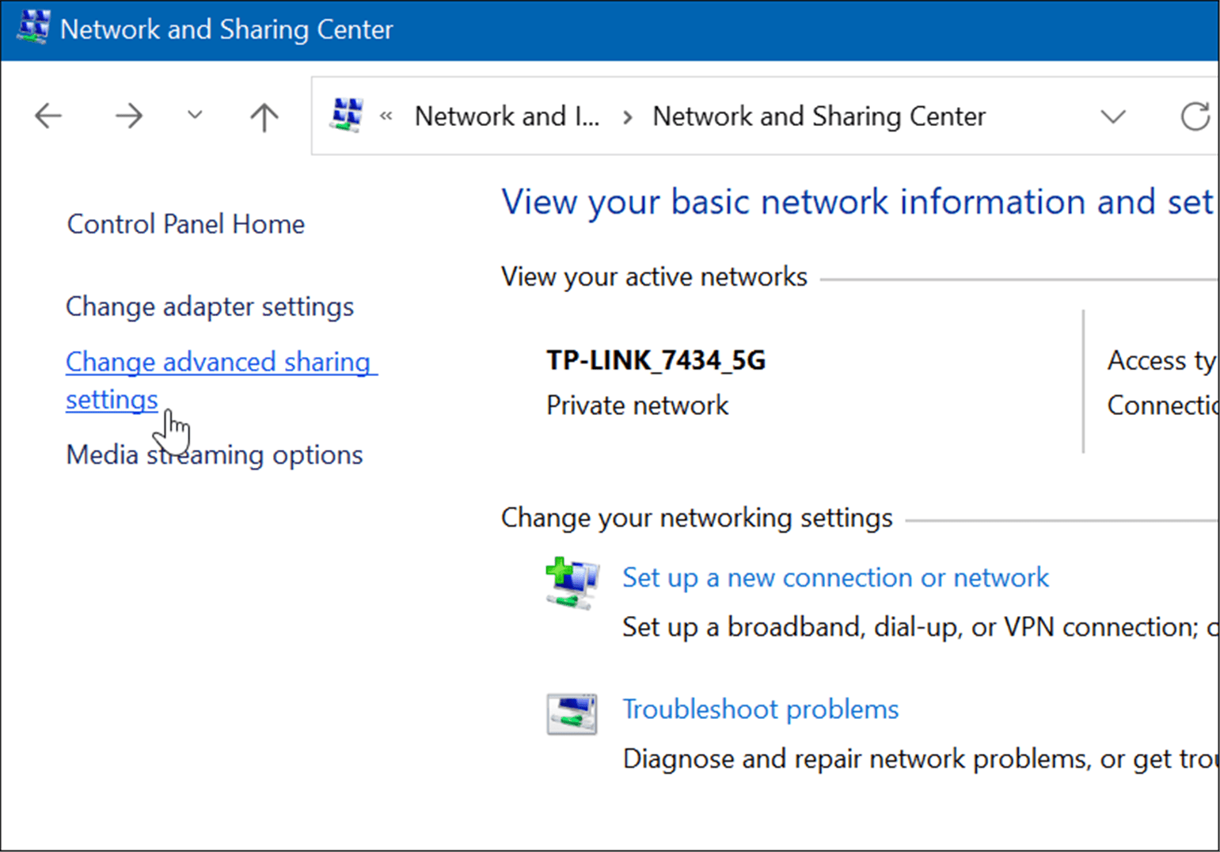Expand the address bar history dropdown
The height and width of the screenshot is (852, 1220).
point(1112,116)
